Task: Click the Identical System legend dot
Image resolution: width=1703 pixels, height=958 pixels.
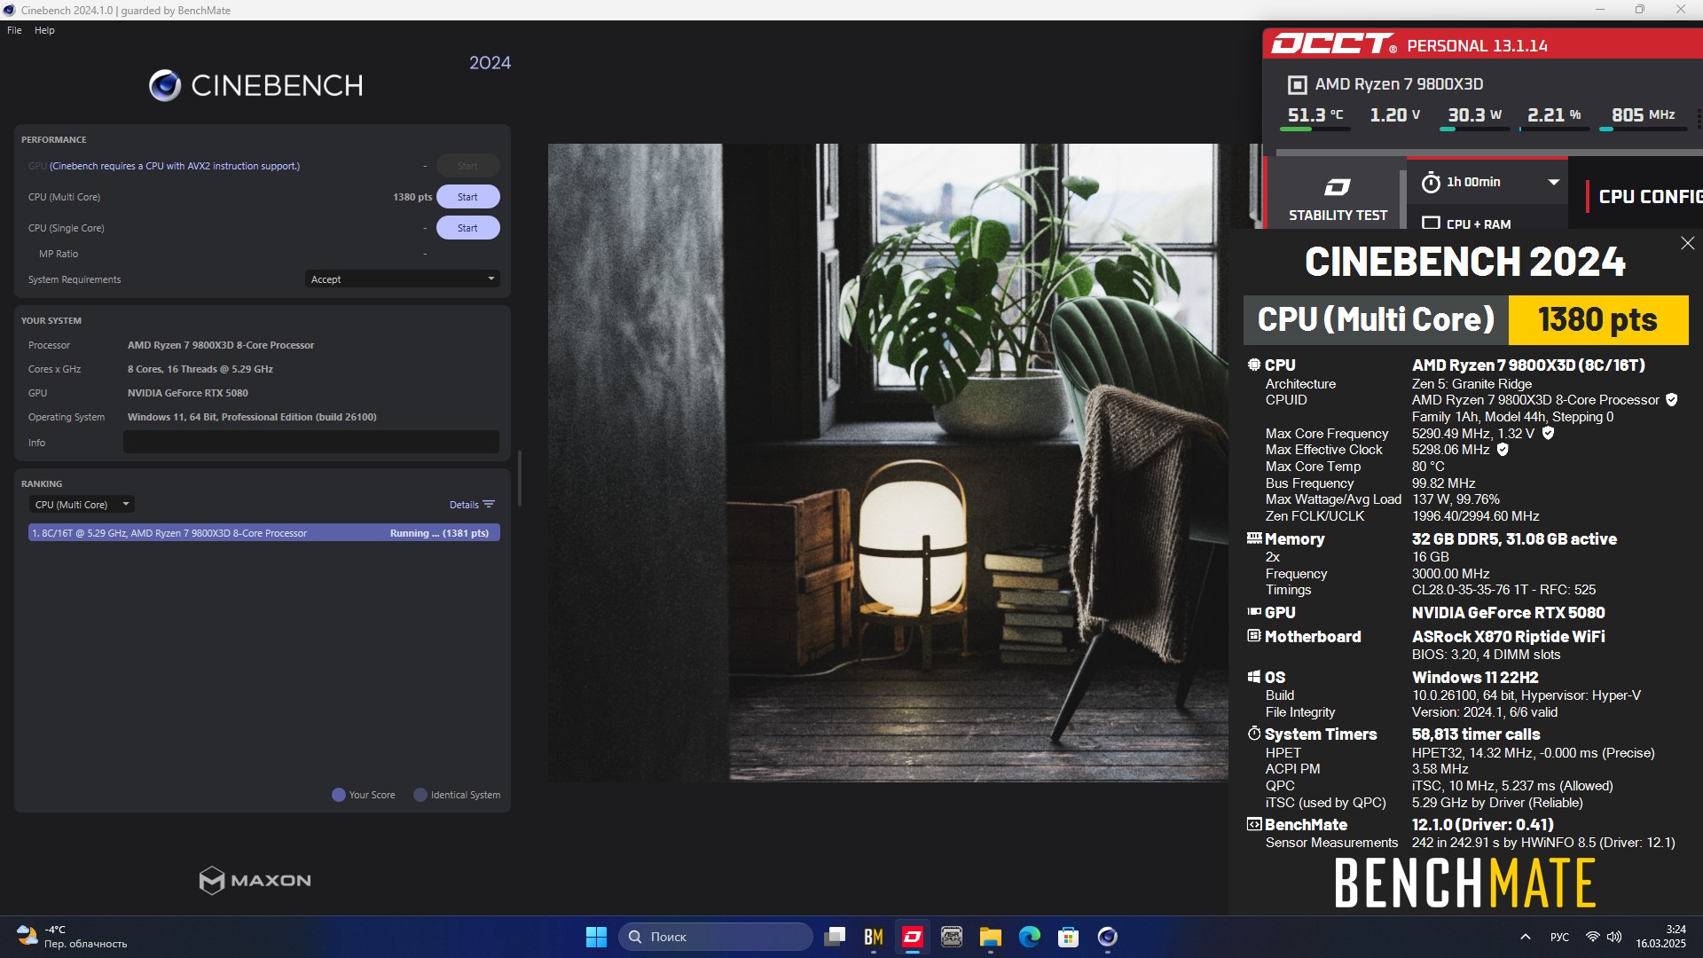Action: [x=420, y=795]
